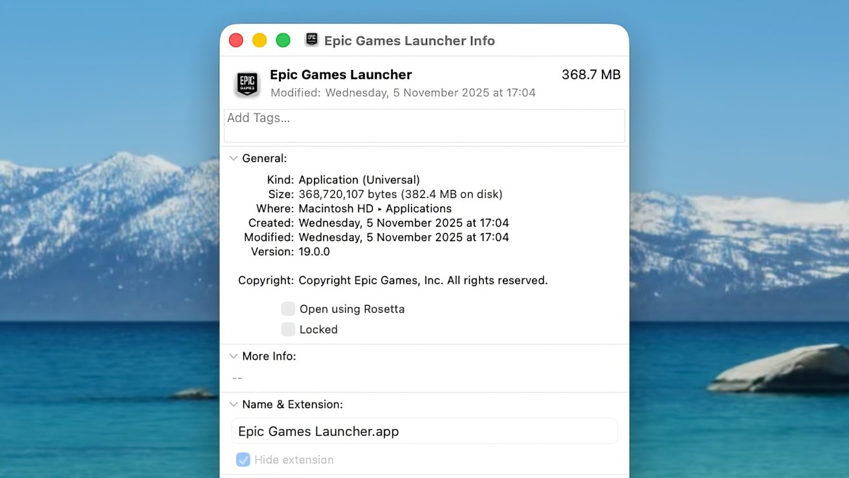Collapse the Name & Extension section

click(234, 404)
